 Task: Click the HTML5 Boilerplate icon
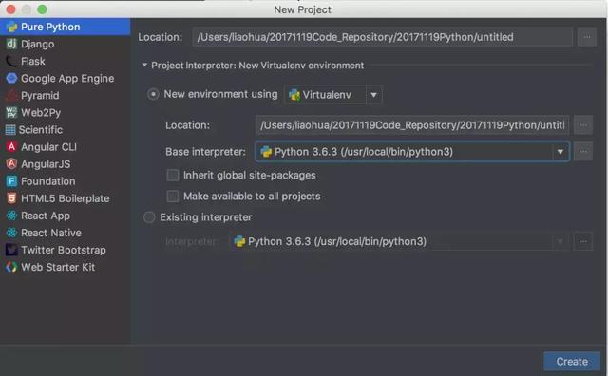pos(11,198)
